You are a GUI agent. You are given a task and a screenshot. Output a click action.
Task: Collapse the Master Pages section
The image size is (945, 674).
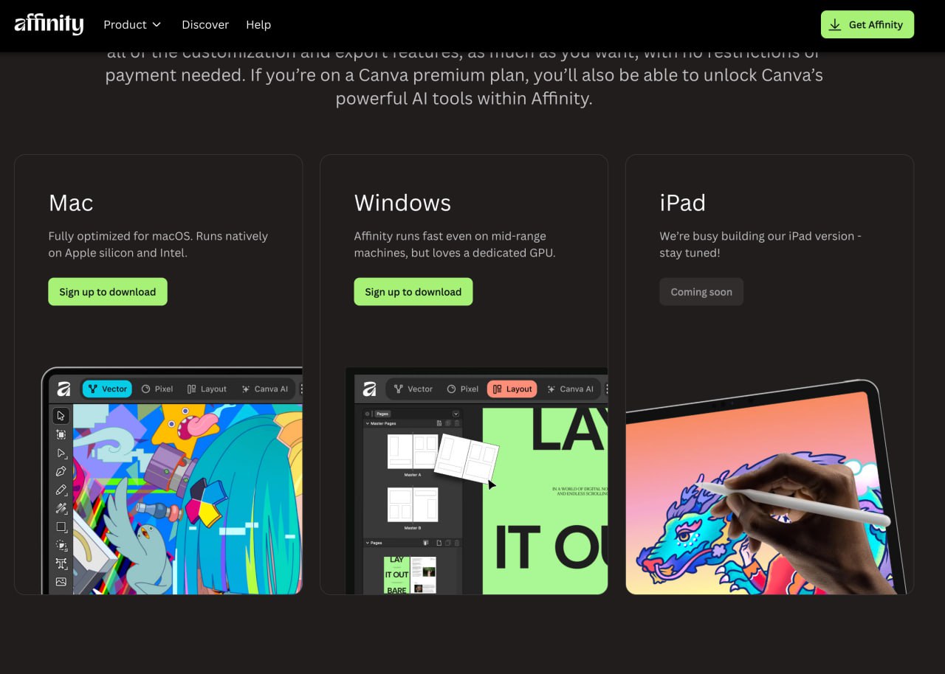[x=368, y=423]
